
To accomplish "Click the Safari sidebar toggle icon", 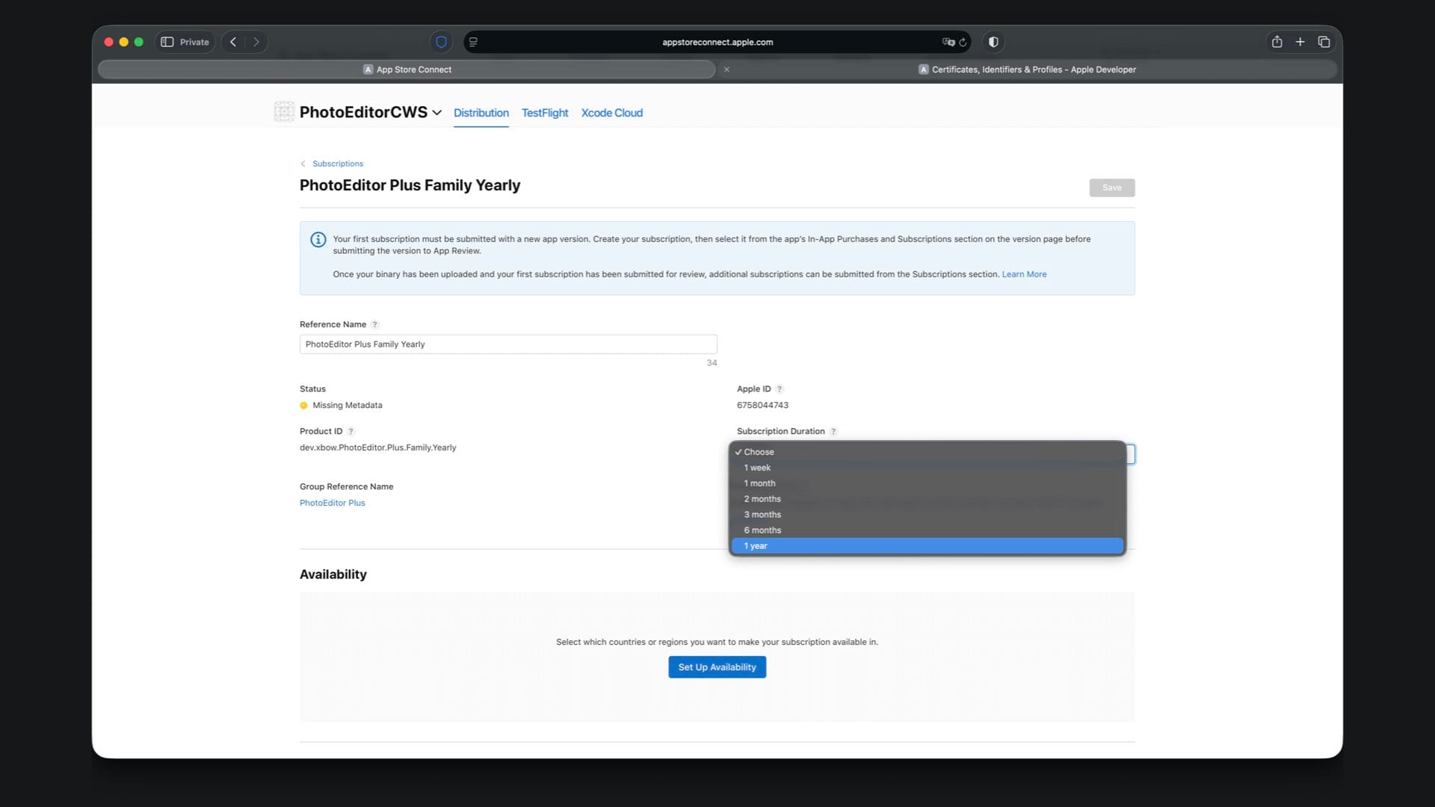I will pyautogui.click(x=167, y=42).
